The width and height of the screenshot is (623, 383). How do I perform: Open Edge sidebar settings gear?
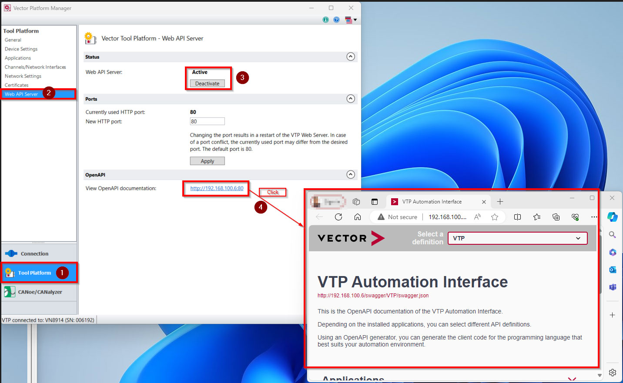(x=613, y=373)
